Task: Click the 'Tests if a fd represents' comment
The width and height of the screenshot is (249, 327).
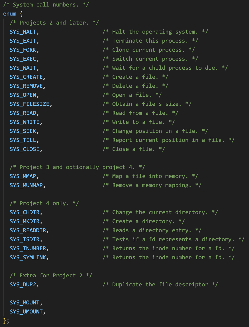Action: point(173,239)
